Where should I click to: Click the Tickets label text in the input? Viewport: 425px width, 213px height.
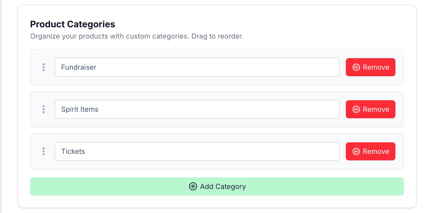click(73, 151)
